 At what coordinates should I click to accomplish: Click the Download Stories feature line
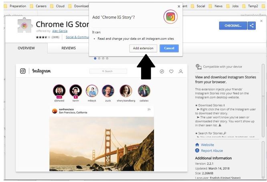point(210,105)
